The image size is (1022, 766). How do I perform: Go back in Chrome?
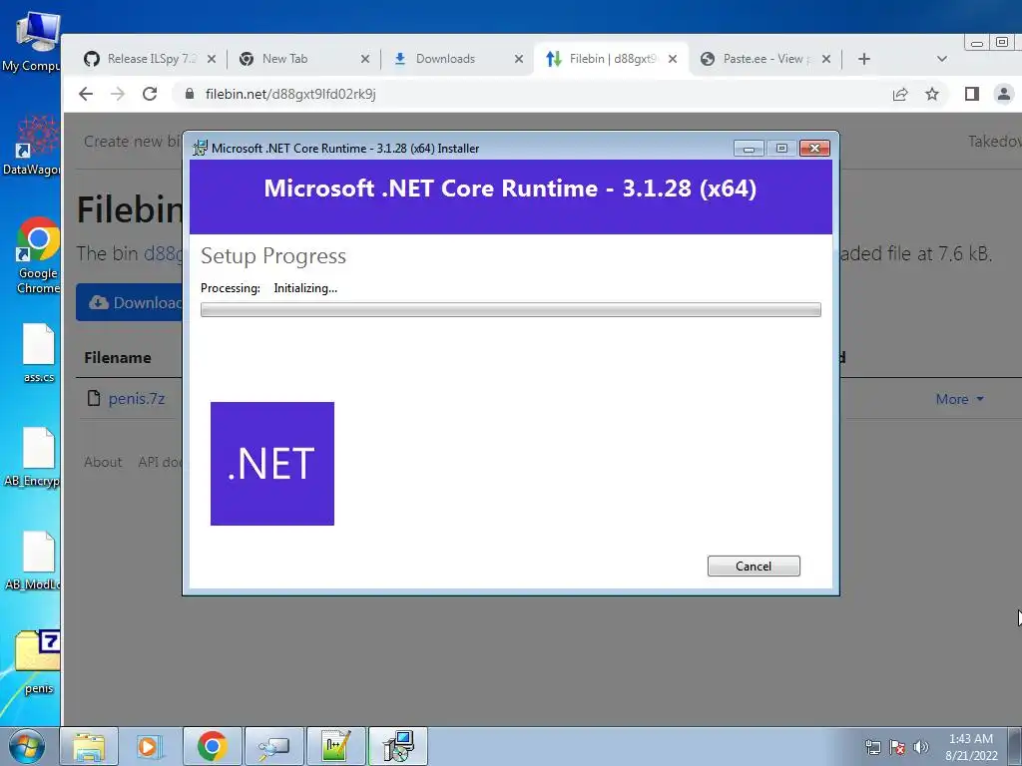point(86,94)
